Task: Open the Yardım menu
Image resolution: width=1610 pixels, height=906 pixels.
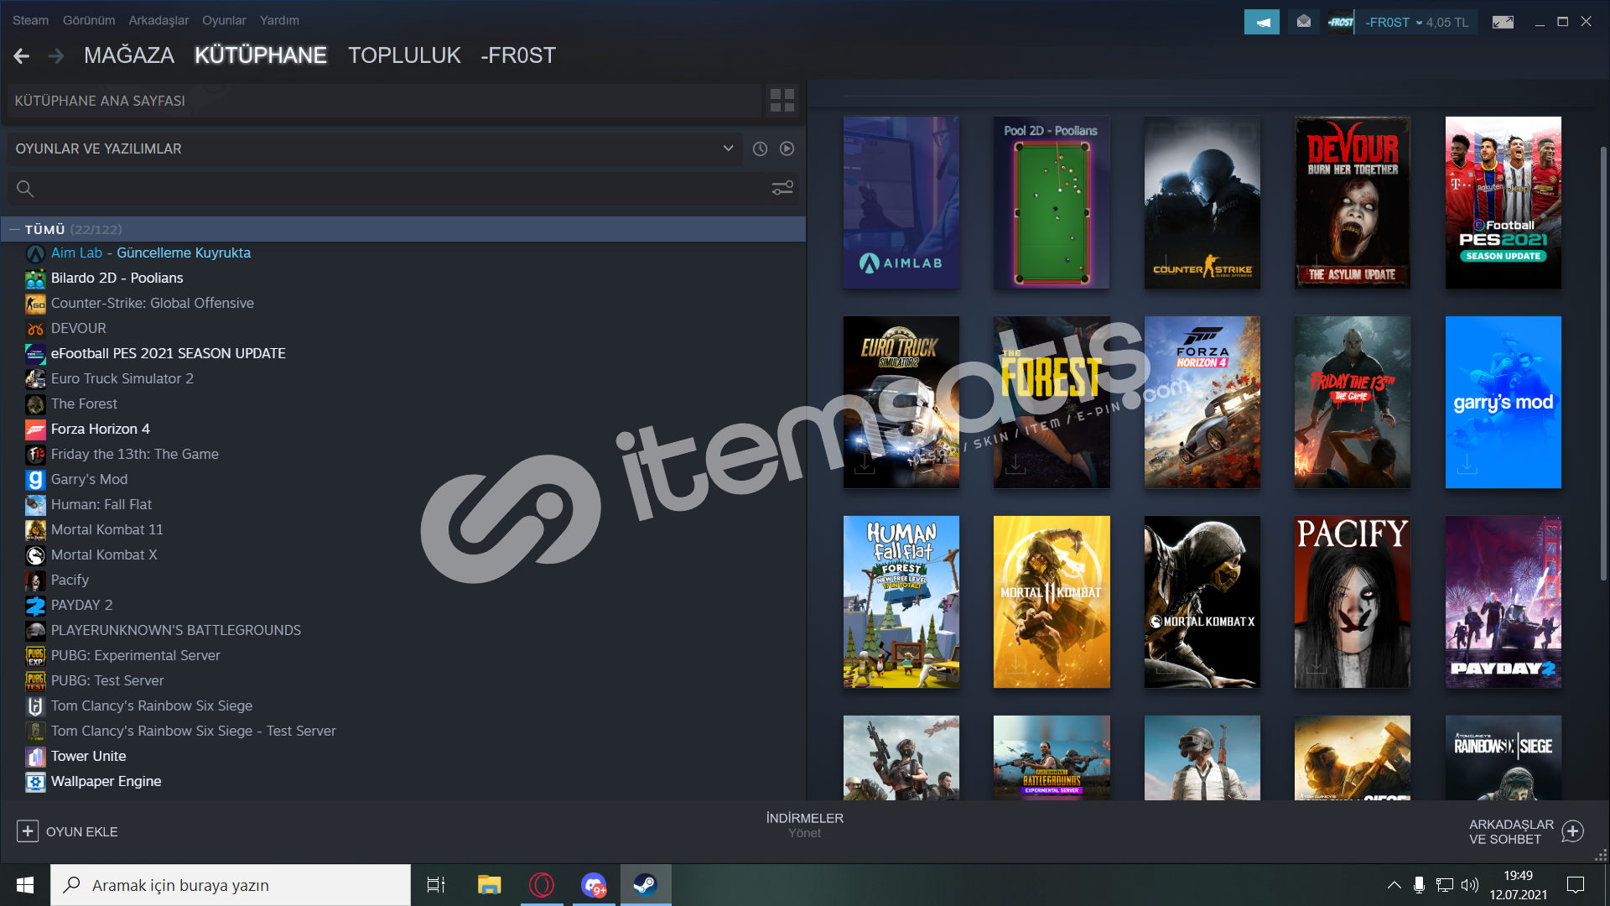Action: tap(279, 20)
